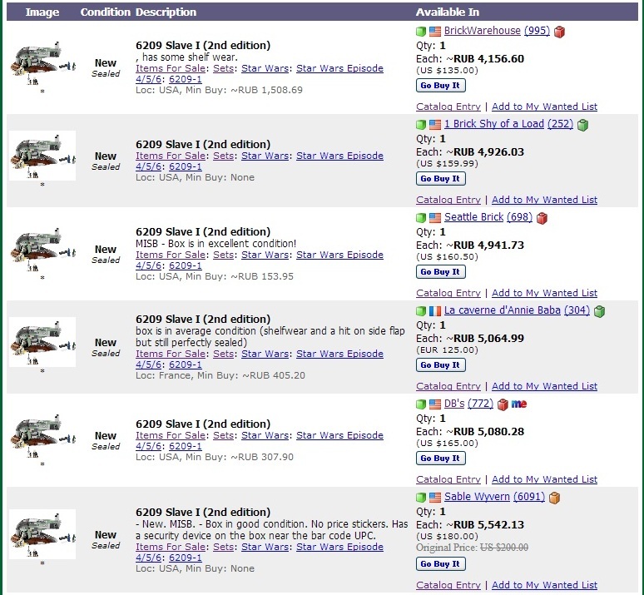Click the red cube icon after DB's (772)
The width and height of the screenshot is (644, 595).
[503, 404]
